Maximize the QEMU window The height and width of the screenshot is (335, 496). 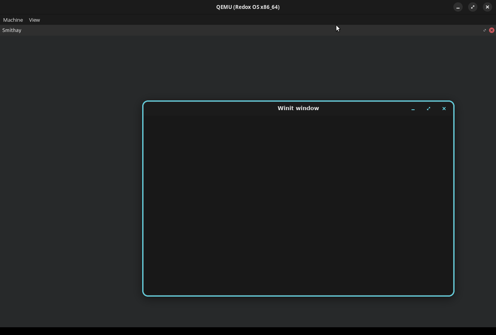[x=473, y=7]
